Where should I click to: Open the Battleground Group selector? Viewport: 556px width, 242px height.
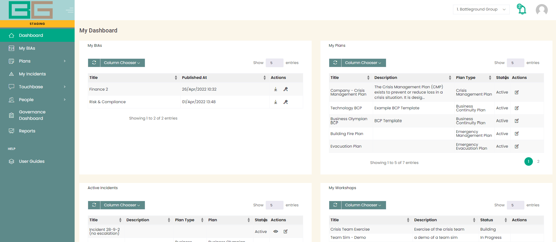tap(481, 9)
